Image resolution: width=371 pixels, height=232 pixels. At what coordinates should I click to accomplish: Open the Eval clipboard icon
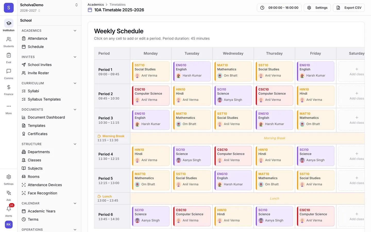point(9,55)
